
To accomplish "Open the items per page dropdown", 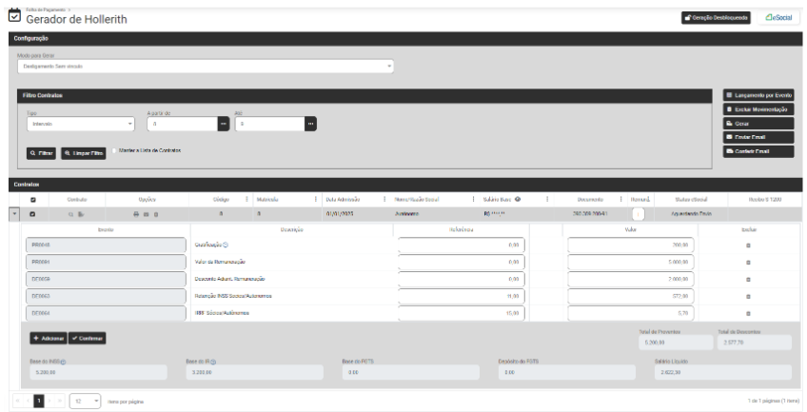I will point(85,402).
